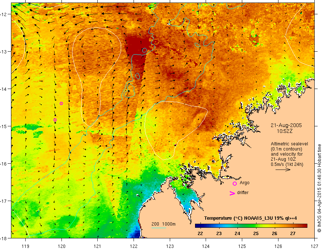This screenshot has width=322, height=249.
Task: Click the longitude axis label 126
Action: click(x=278, y=246)
